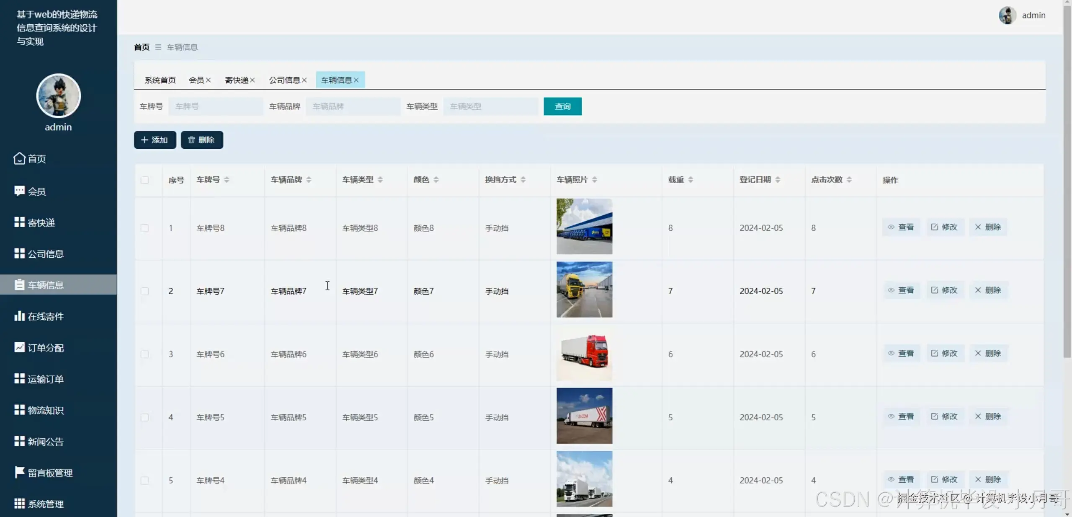Click the home icon in sidebar

(x=19, y=158)
